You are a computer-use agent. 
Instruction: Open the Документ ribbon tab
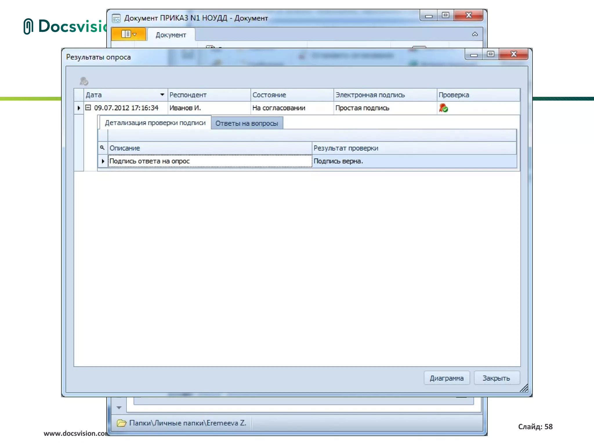click(x=171, y=35)
